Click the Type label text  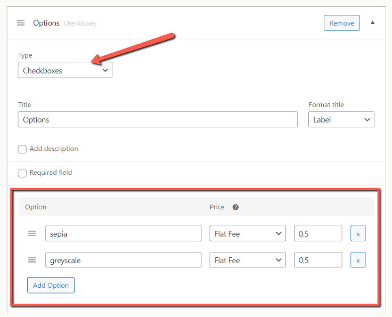[25, 55]
